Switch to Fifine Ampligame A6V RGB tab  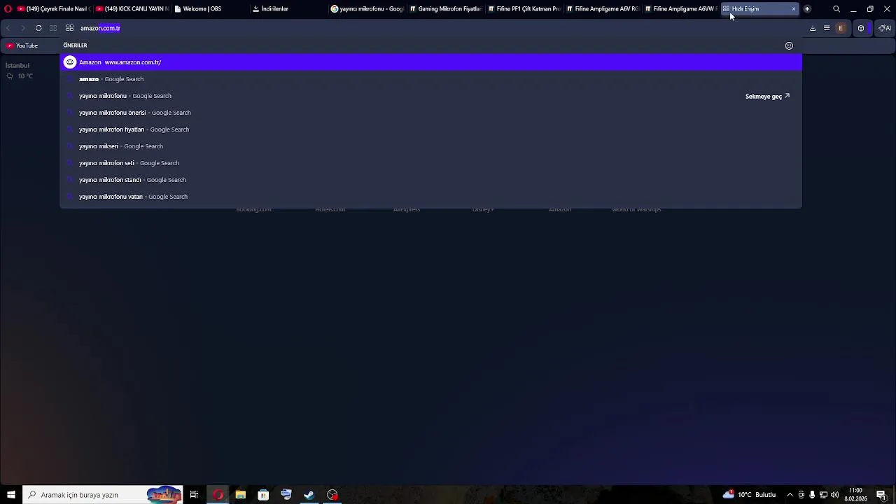(602, 9)
